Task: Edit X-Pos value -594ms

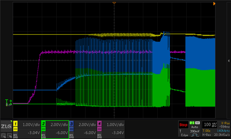Action: click(x=225, y=127)
